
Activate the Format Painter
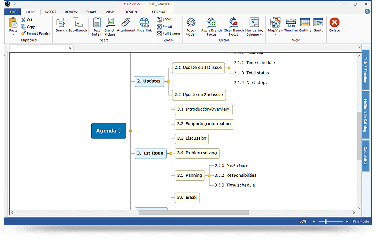[35, 33]
